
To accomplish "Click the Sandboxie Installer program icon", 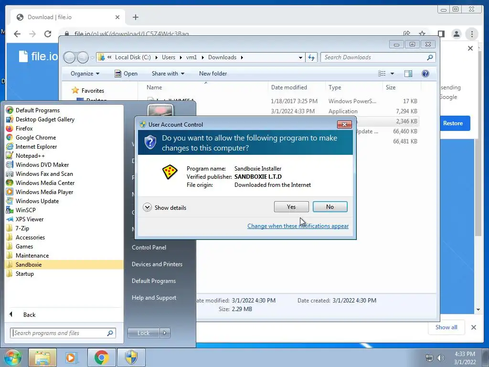I will (170, 172).
